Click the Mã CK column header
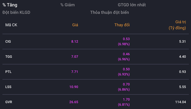The width and height of the screenshot is (191, 109). (11, 25)
